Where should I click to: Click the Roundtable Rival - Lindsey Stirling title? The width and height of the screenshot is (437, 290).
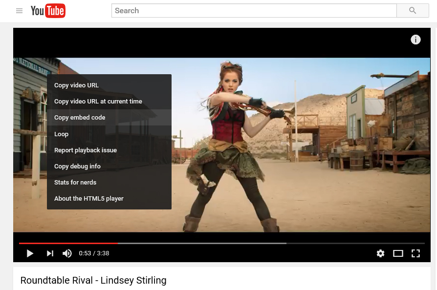93,280
